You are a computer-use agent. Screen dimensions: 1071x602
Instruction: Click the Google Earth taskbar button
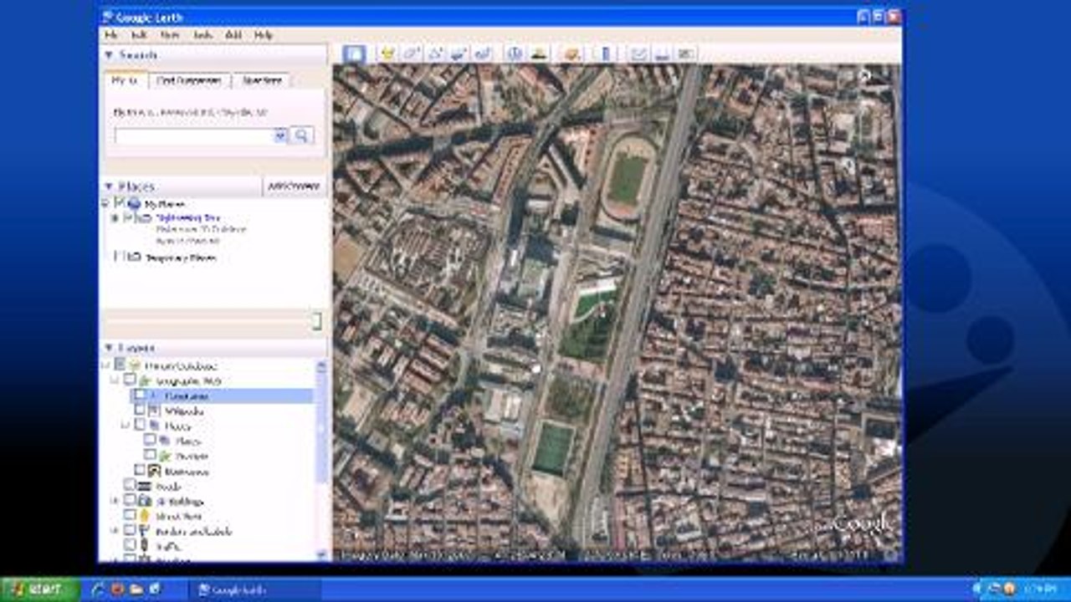(x=254, y=589)
